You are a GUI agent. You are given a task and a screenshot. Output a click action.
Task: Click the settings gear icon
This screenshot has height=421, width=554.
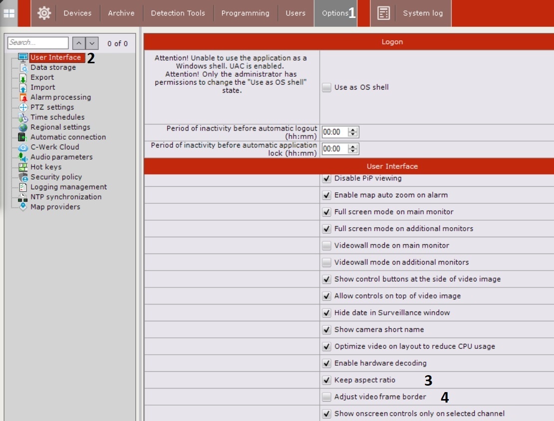point(44,13)
